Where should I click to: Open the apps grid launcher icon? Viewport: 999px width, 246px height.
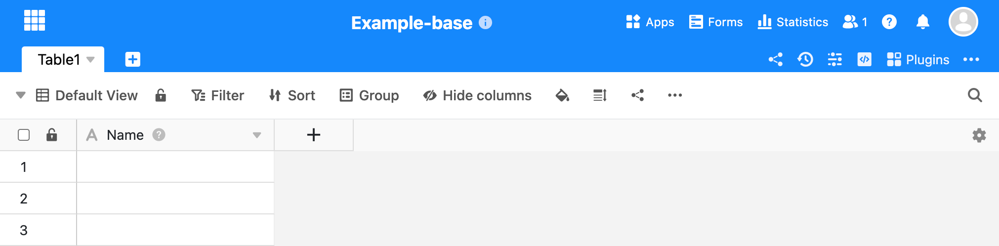35,21
